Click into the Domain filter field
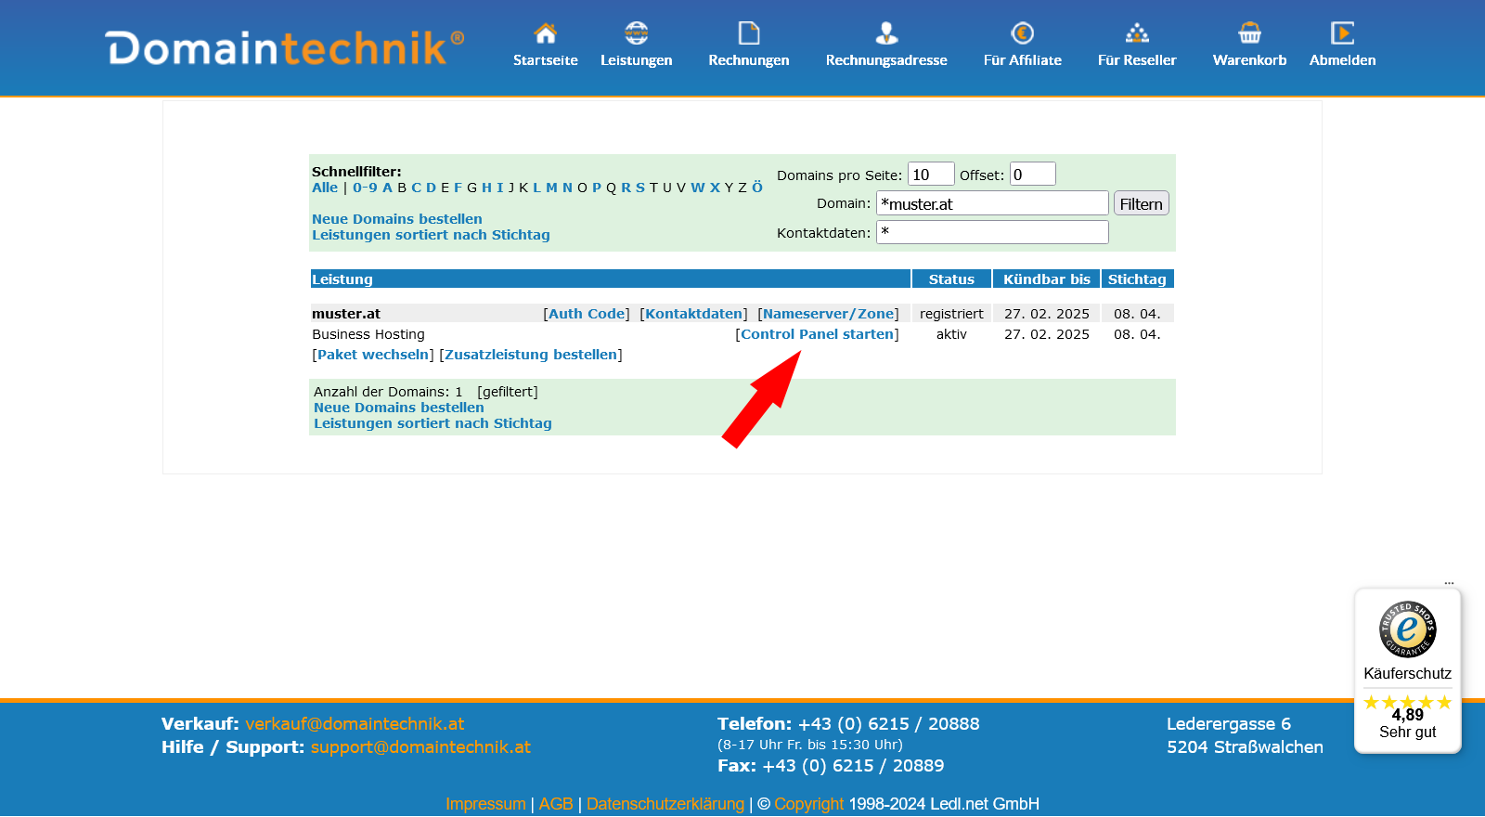 click(x=991, y=203)
